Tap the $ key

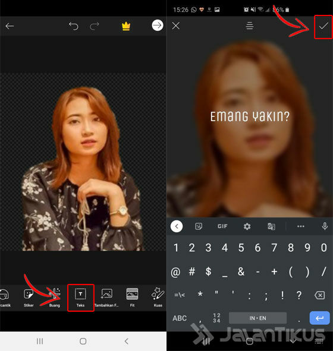tap(208, 272)
